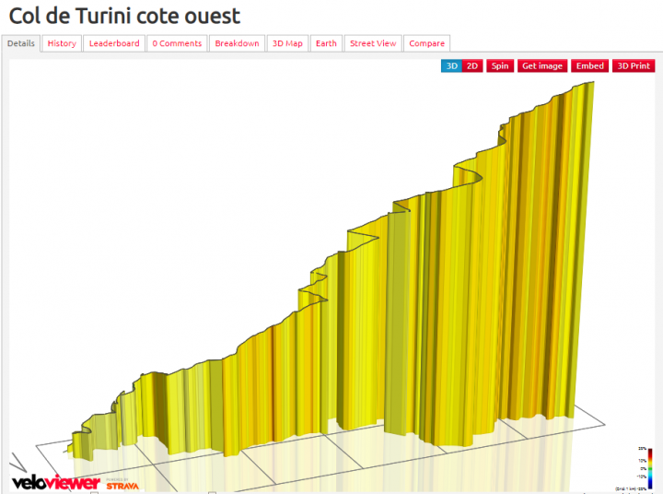Click the 'Col de Turini cote ouest' title
The image size is (663, 494).
[x=124, y=16]
